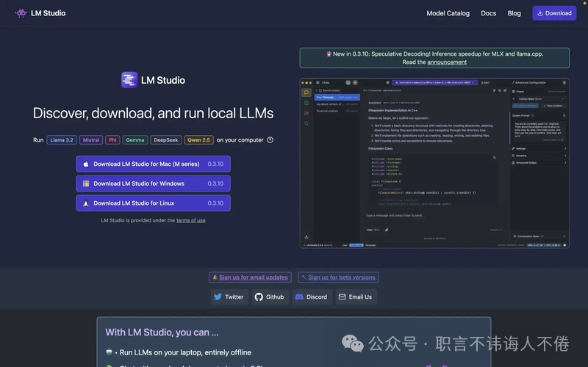Select the Power User mode tab in app preview
Screen dimensions: 588x367
pos(356,245)
